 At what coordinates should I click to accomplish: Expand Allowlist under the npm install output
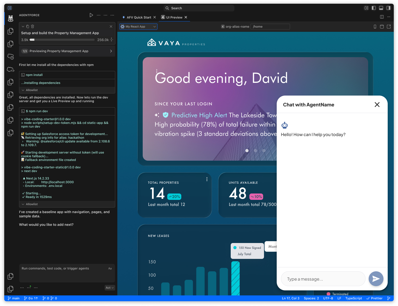[x=67, y=90]
